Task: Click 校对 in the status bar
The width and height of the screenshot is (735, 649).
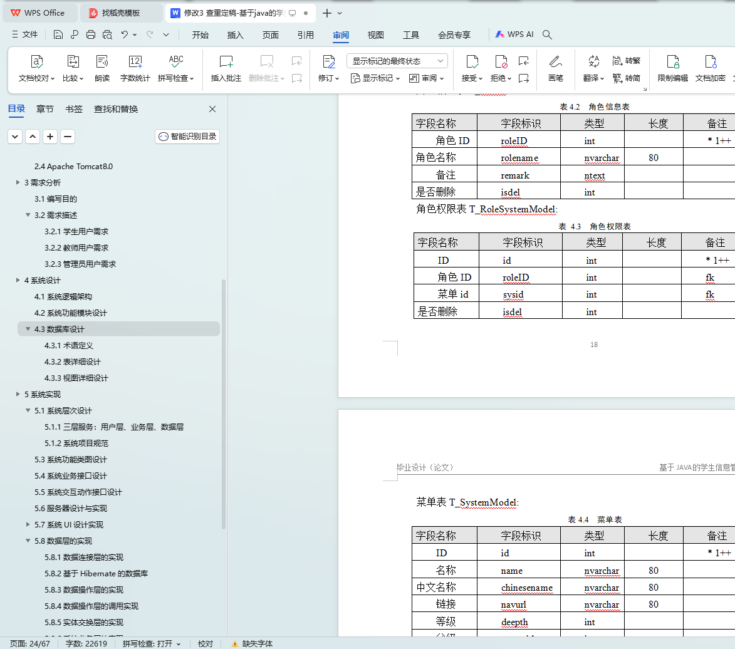Action: 206,644
